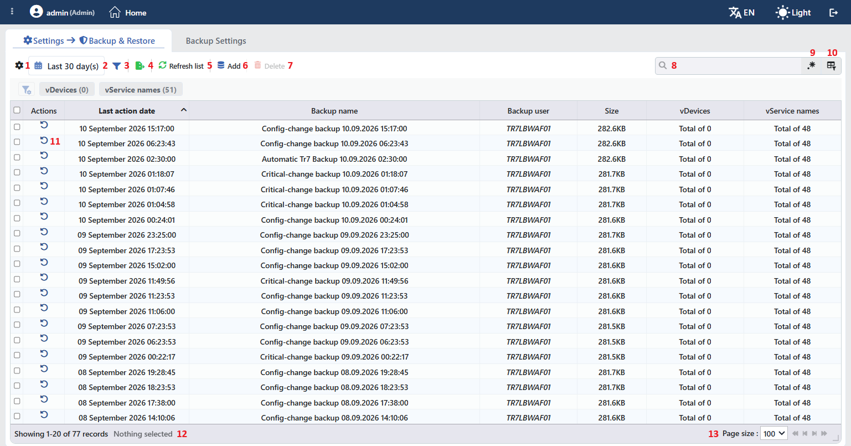
Task: Restore the backup from 10 September 2026 15:17:00
Action: (x=44, y=125)
